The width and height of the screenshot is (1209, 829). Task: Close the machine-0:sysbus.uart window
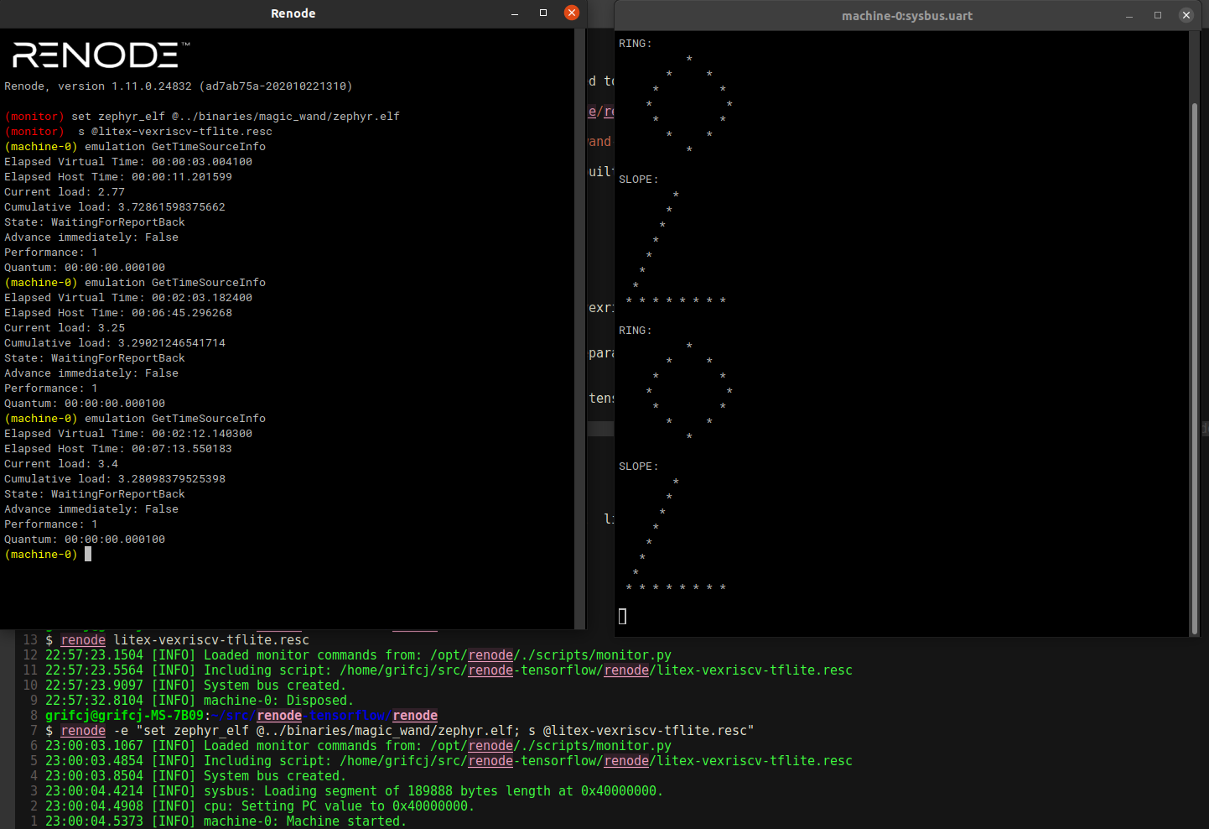(x=1186, y=15)
